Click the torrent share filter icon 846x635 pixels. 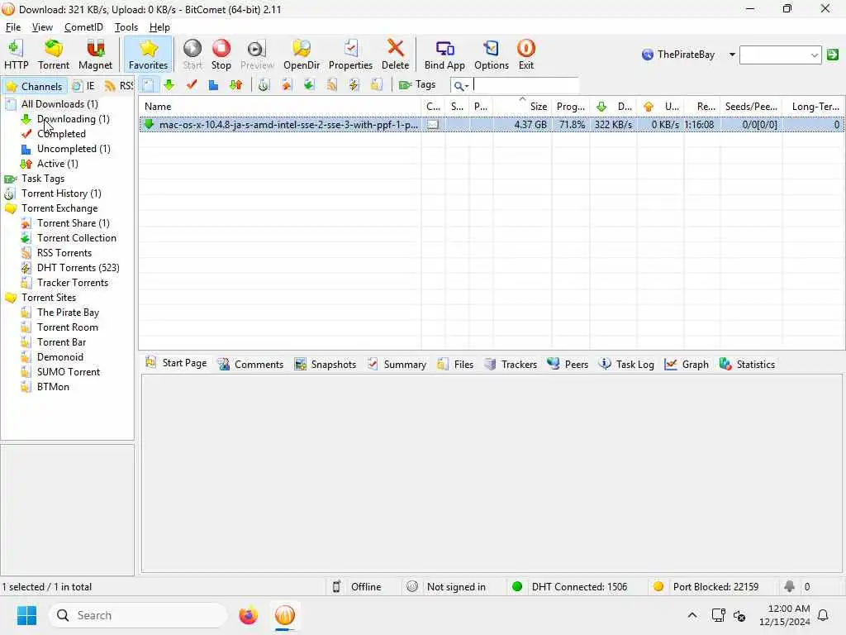click(287, 85)
